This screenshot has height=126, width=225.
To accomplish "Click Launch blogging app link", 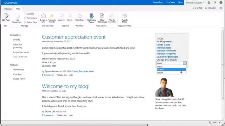I will (x=167, y=57).
